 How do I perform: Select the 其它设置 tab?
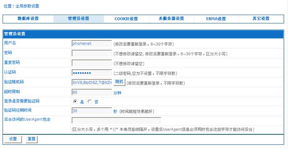pyautogui.click(x=261, y=18)
